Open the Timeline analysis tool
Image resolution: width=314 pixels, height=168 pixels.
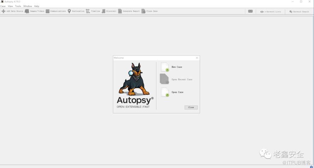93,11
